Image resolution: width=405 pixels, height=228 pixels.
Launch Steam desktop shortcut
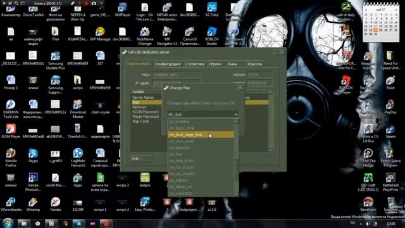click(x=390, y=131)
